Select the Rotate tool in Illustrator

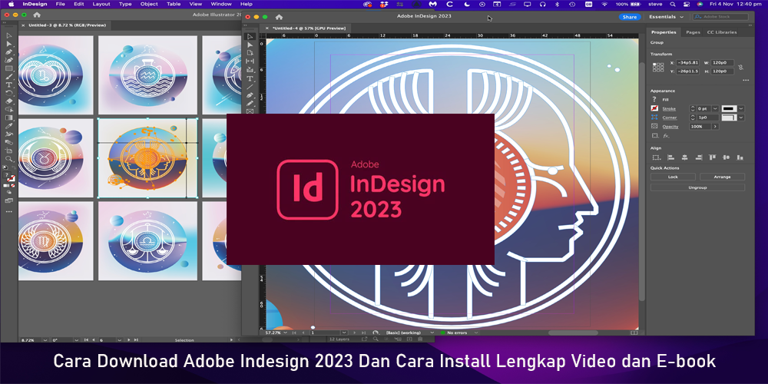(8, 93)
